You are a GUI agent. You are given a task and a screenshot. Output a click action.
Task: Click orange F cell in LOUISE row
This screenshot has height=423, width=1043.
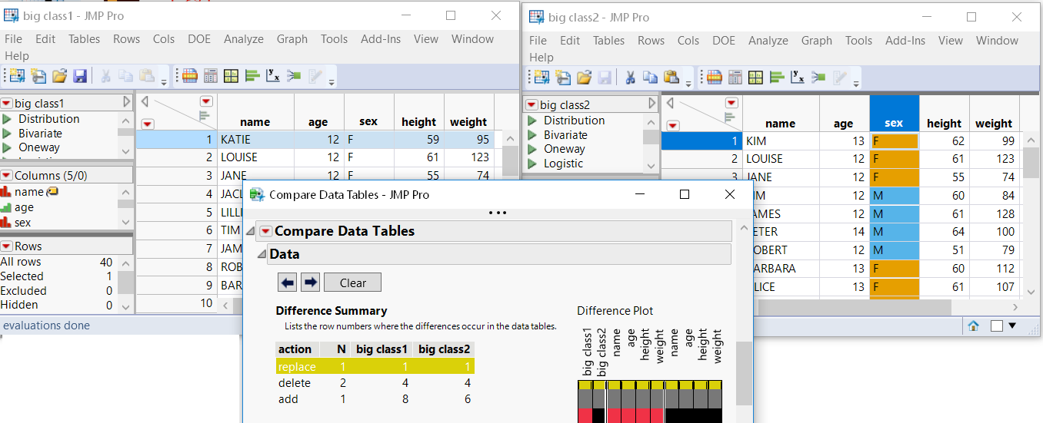tap(894, 159)
